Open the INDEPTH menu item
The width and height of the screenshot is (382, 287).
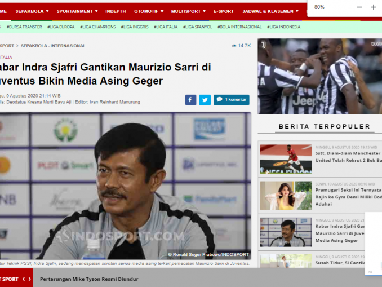coord(116,11)
